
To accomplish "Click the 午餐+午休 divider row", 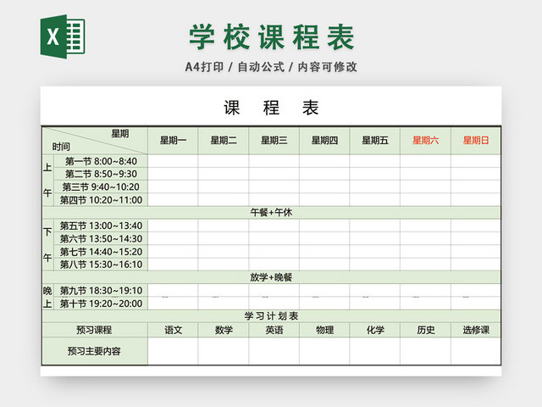I will (271, 213).
